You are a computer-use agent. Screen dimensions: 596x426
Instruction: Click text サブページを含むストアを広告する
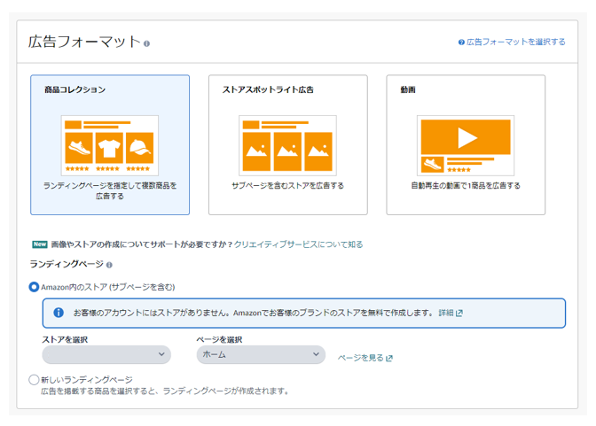tap(287, 186)
